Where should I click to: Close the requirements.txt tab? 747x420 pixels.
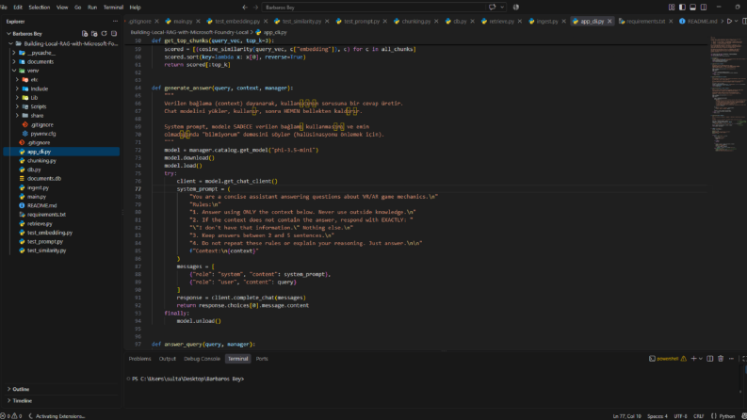pyautogui.click(x=671, y=22)
